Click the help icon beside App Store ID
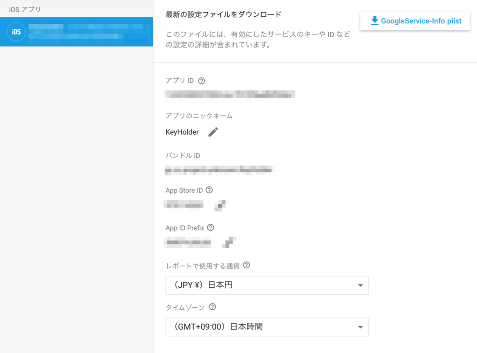This screenshot has height=353, width=477. [209, 190]
